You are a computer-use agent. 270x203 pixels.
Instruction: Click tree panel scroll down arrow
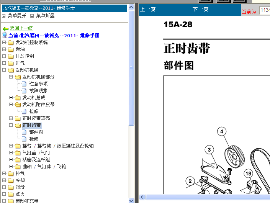pos(131,200)
